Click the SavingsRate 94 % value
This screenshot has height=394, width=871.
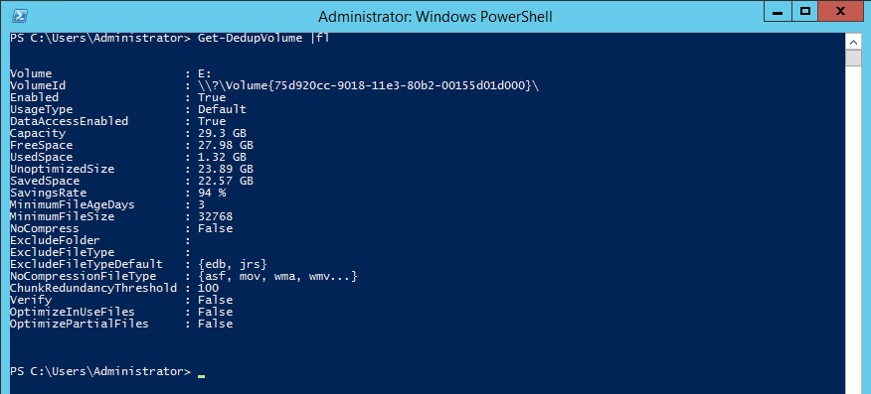pos(212,193)
